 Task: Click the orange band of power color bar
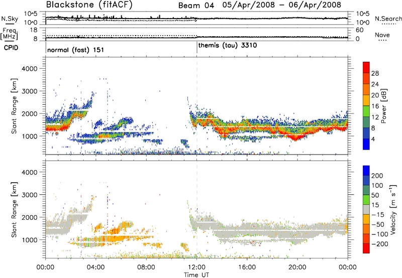(x=366, y=89)
